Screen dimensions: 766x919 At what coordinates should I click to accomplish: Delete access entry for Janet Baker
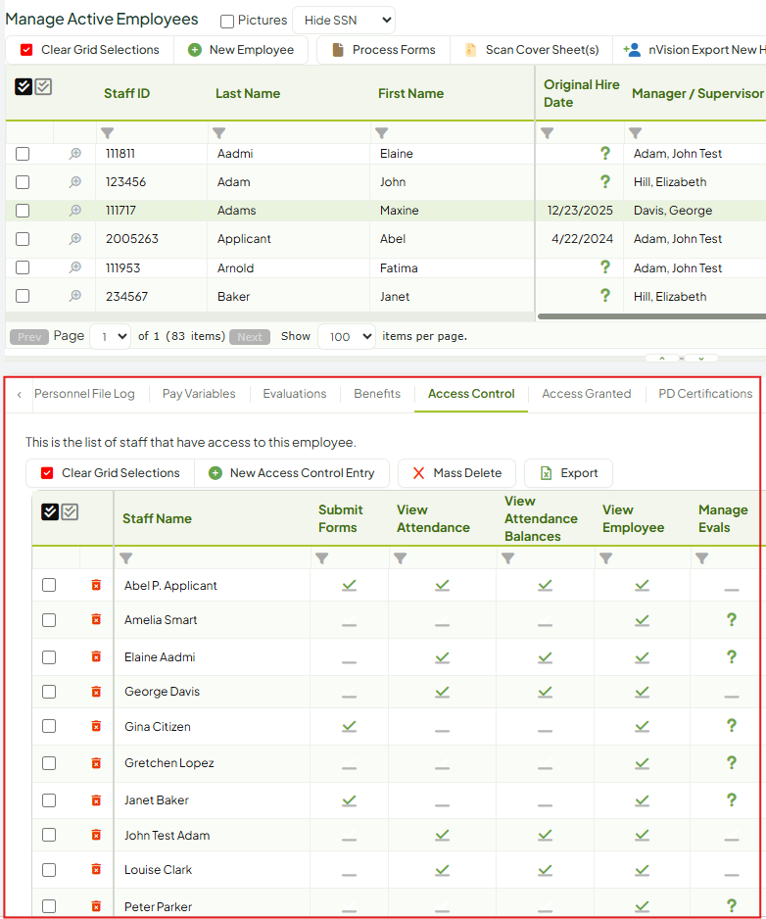coord(96,800)
